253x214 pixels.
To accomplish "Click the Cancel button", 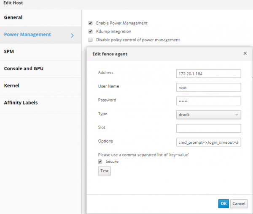I will click(239, 203).
